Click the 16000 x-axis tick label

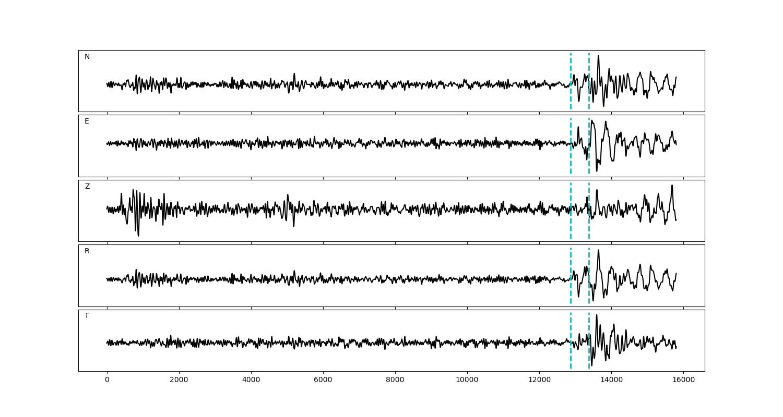tap(683, 381)
